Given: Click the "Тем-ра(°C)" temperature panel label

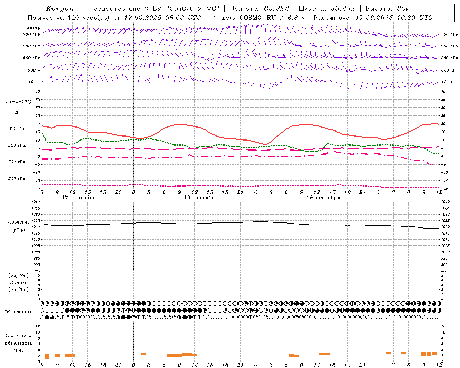Looking at the screenshot, I should point(17,102).
